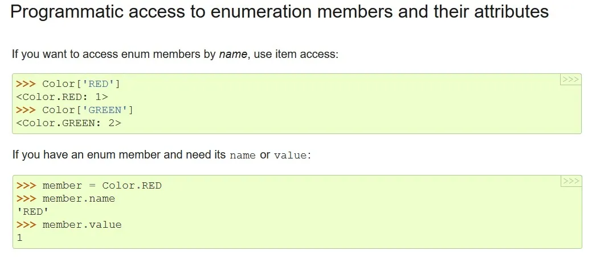Click the >>> prompt before Color['GREEN']
Image resolution: width=592 pixels, height=263 pixels.
point(26,110)
